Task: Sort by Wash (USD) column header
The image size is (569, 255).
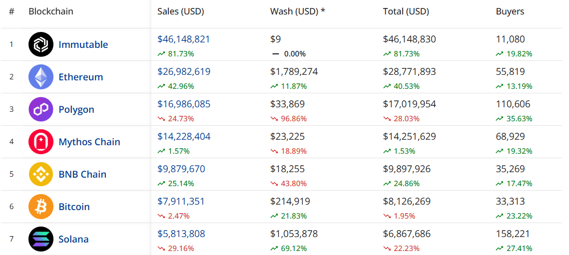Action: pyautogui.click(x=297, y=11)
